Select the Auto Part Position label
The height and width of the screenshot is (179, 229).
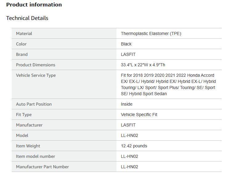(34, 104)
